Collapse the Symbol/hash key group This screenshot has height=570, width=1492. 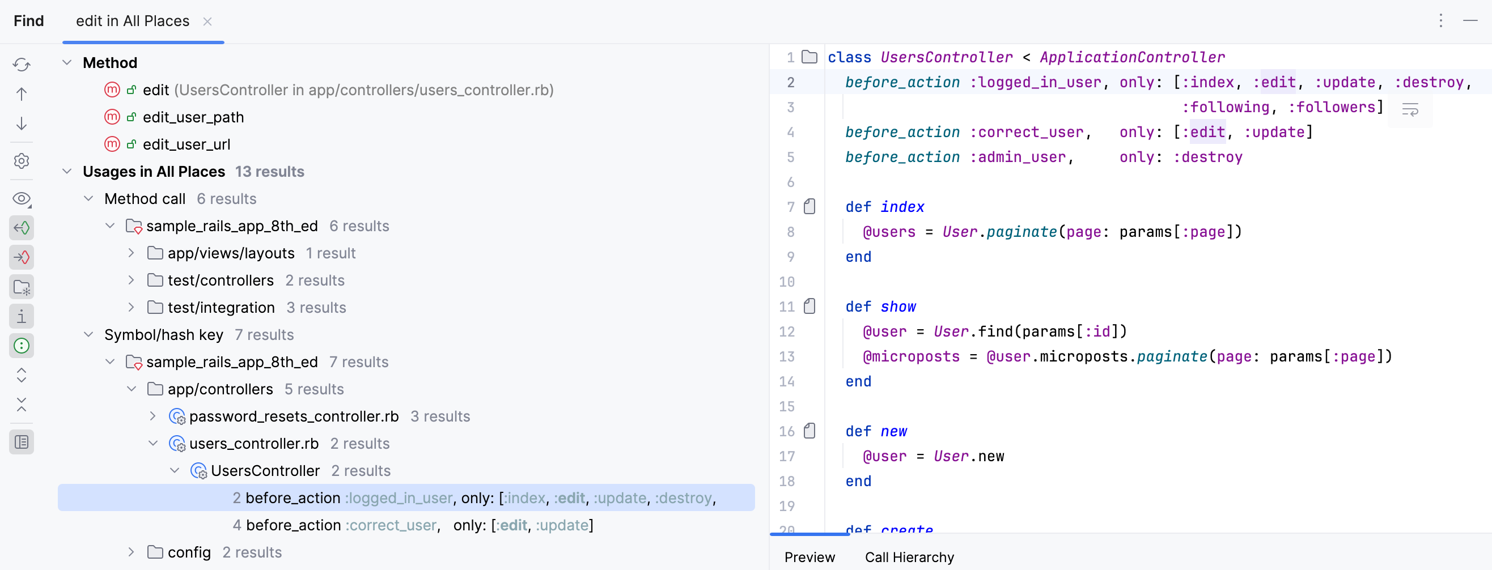[x=88, y=335]
